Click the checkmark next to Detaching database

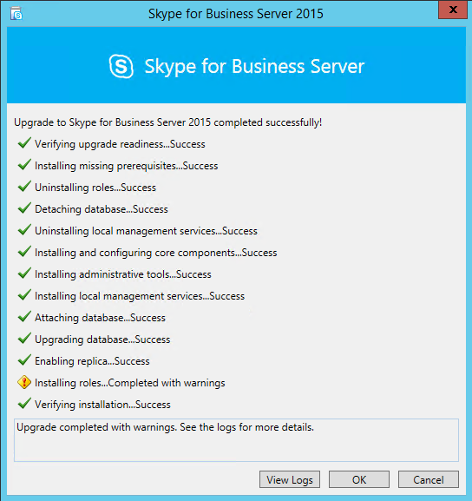pos(24,208)
